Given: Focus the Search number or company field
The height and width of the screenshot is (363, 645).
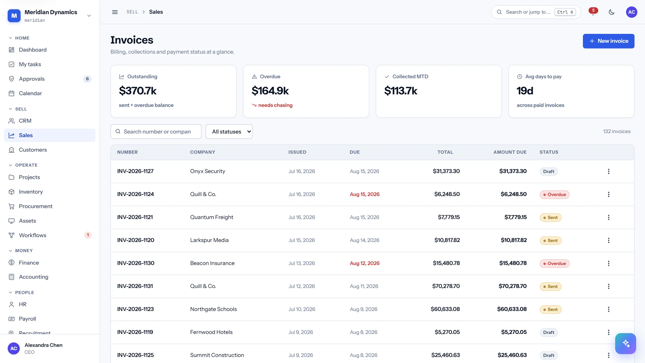Looking at the screenshot, I should point(156,131).
